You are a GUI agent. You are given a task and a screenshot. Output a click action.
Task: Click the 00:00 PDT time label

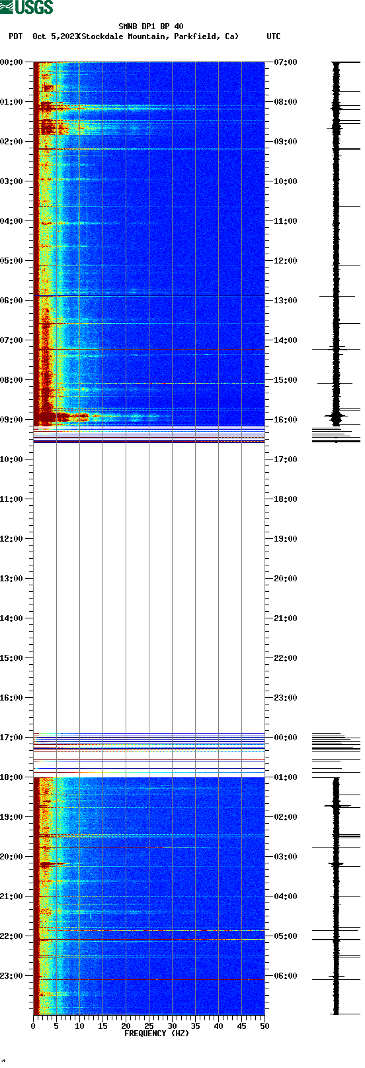[12, 62]
